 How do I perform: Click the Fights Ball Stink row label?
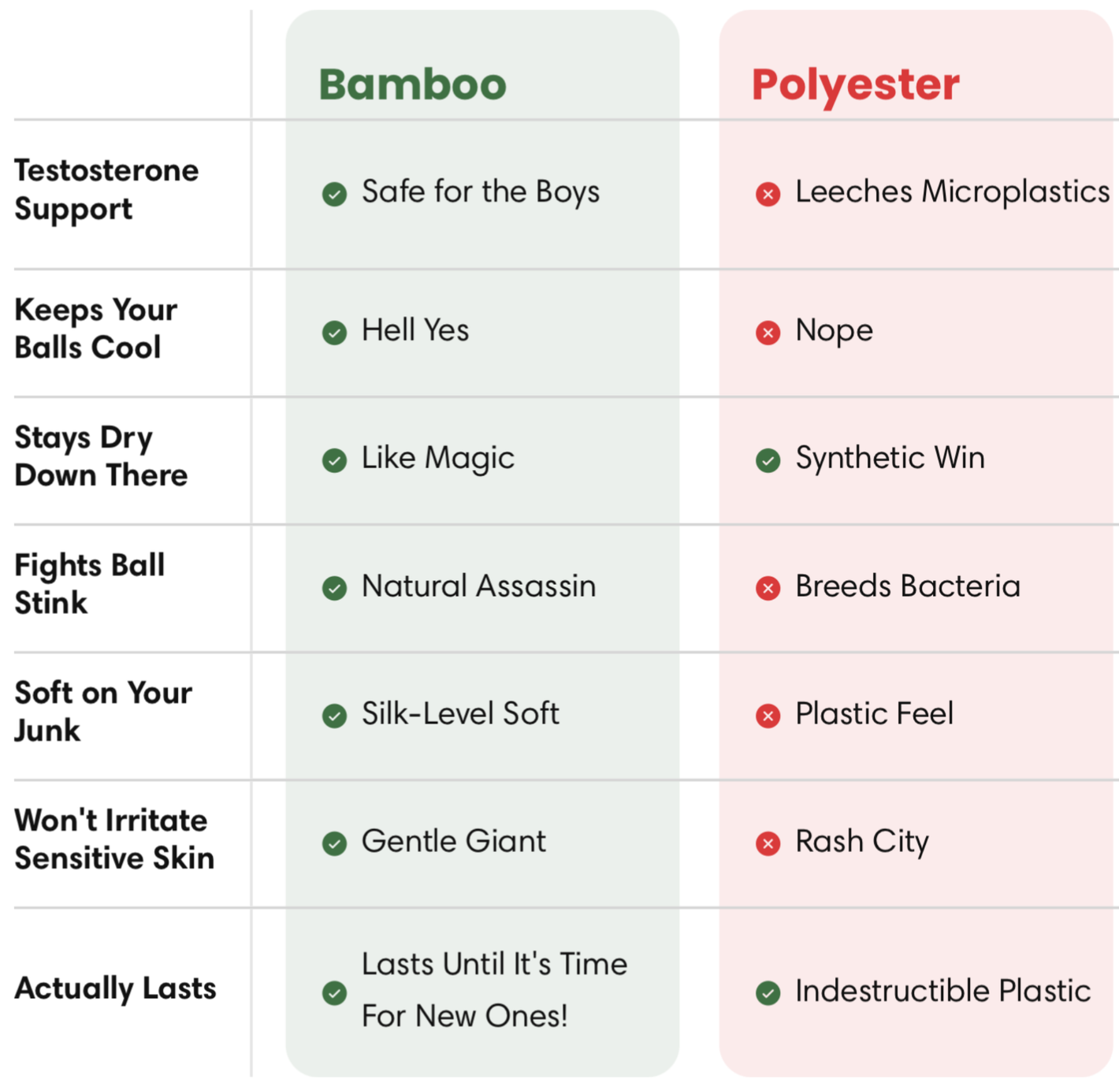coord(90,584)
